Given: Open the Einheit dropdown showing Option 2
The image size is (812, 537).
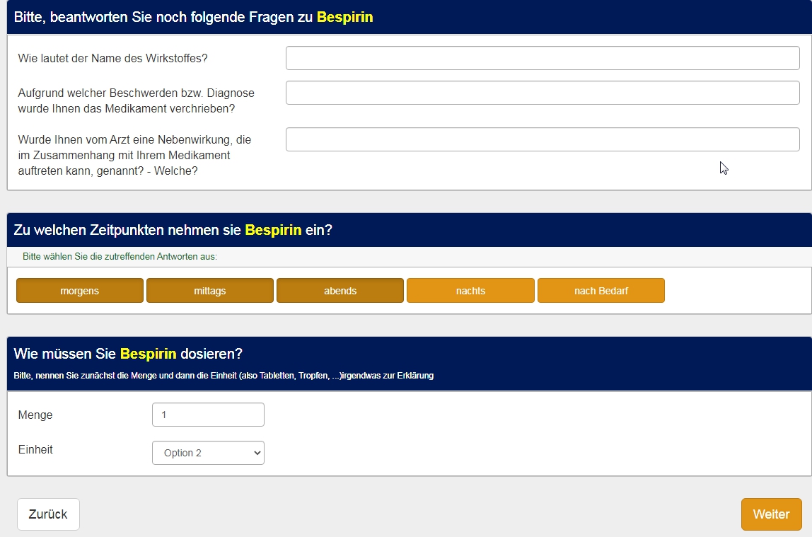Looking at the screenshot, I should (x=208, y=453).
